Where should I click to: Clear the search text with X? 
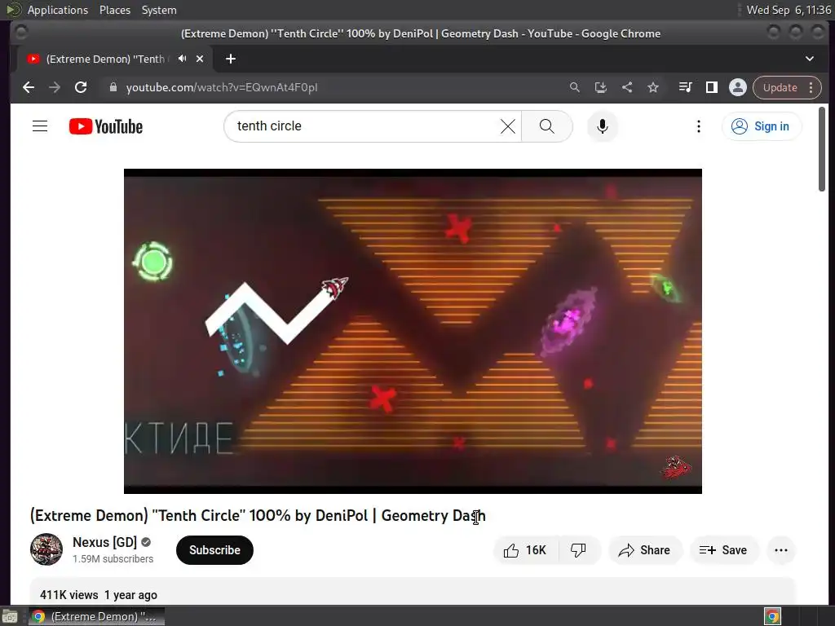click(x=508, y=126)
